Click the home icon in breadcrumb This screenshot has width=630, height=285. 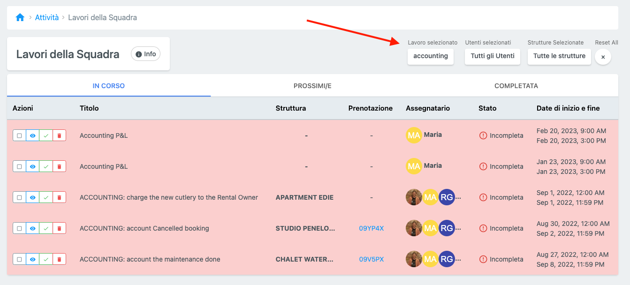pyautogui.click(x=20, y=17)
